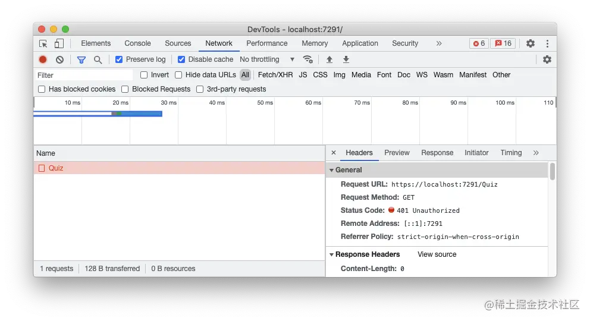The width and height of the screenshot is (590, 321).
Task: Click the Name column header
Action: click(179, 153)
